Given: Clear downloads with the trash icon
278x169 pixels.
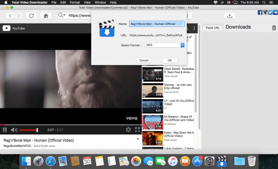Looking at the screenshot, I should click(x=274, y=28).
